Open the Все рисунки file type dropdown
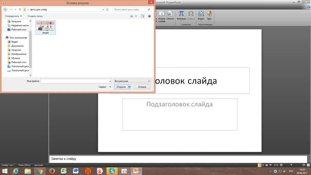Image resolution: width=311 pixels, height=175 pixels. pyautogui.click(x=132, y=81)
